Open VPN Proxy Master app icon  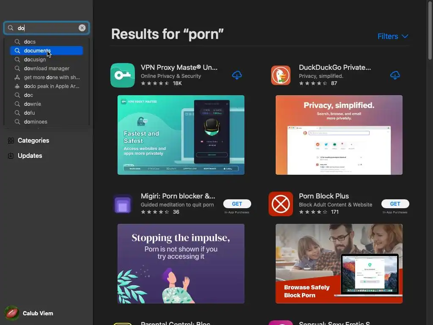coord(123,75)
